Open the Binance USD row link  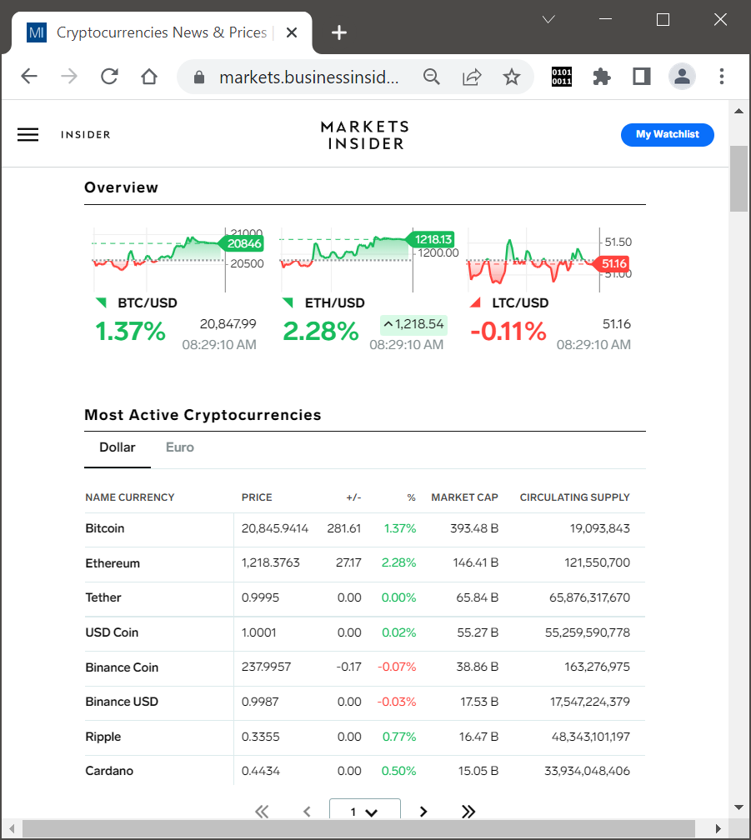pyautogui.click(x=122, y=702)
